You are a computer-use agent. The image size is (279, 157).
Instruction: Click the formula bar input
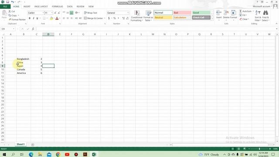(x=156, y=29)
